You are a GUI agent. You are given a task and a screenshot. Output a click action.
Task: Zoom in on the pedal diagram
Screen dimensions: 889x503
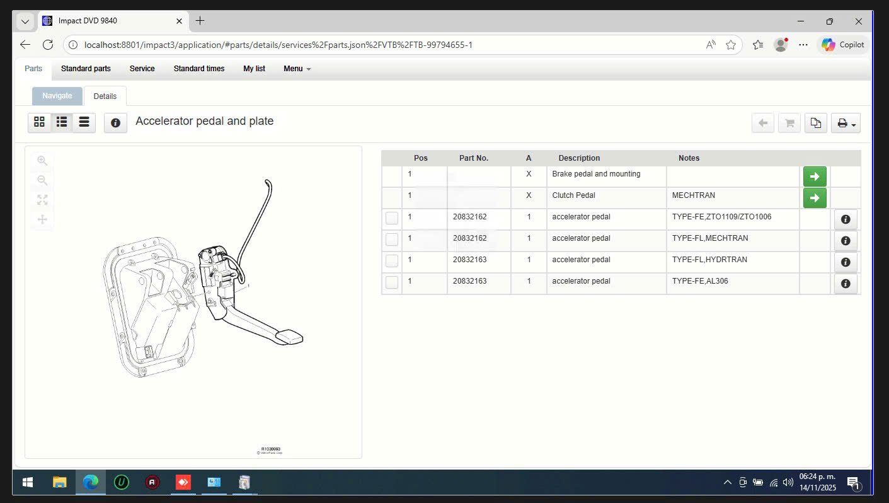pos(42,161)
